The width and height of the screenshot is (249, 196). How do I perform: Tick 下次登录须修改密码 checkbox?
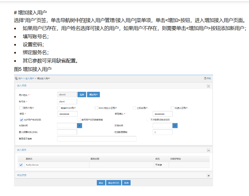tap(148, 120)
